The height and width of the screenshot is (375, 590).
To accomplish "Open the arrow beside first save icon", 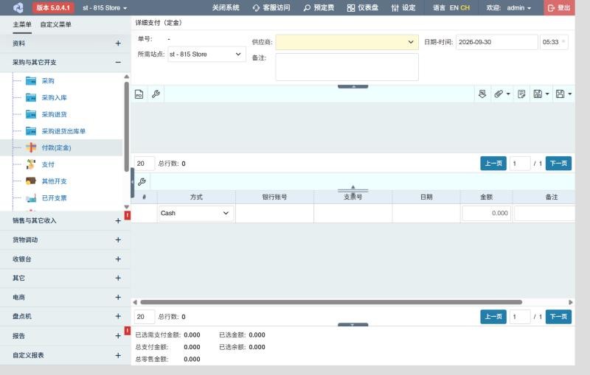I will click(x=547, y=94).
